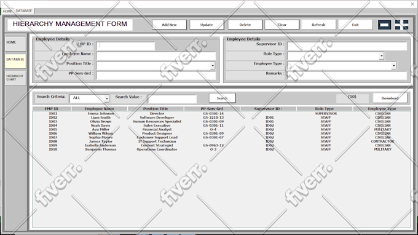Click the EMP ID column header

52,109
